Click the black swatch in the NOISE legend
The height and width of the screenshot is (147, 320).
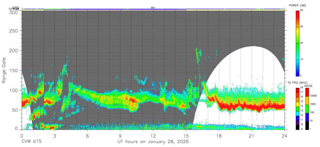[x=307, y=125]
